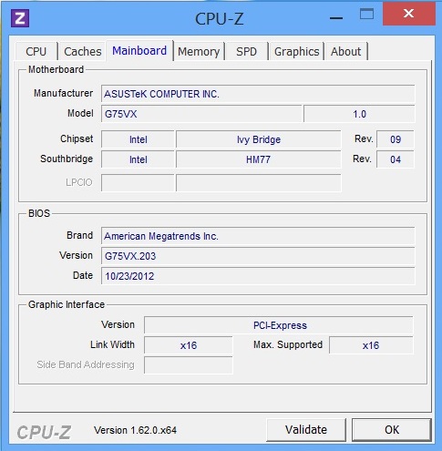Open the Memory tab
Image resolution: width=442 pixels, height=451 pixels.
[199, 51]
